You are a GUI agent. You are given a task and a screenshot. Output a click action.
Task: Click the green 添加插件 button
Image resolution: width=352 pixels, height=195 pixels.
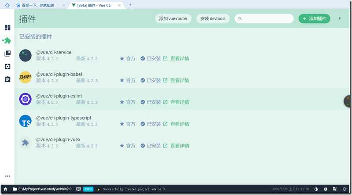point(314,18)
